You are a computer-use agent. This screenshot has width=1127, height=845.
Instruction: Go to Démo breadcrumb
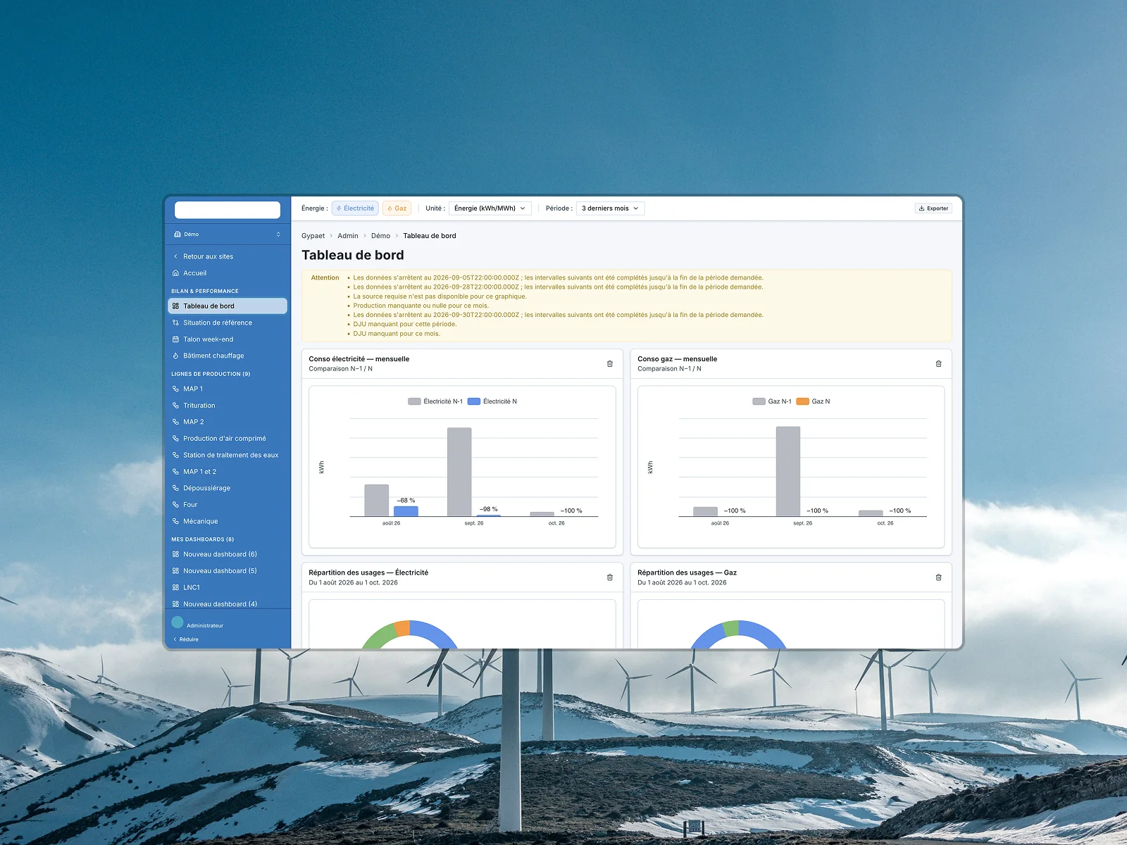380,236
